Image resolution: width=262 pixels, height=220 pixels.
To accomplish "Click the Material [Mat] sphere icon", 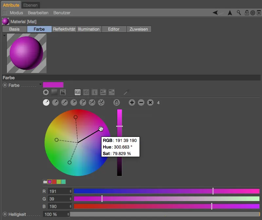I will pos(6,21).
